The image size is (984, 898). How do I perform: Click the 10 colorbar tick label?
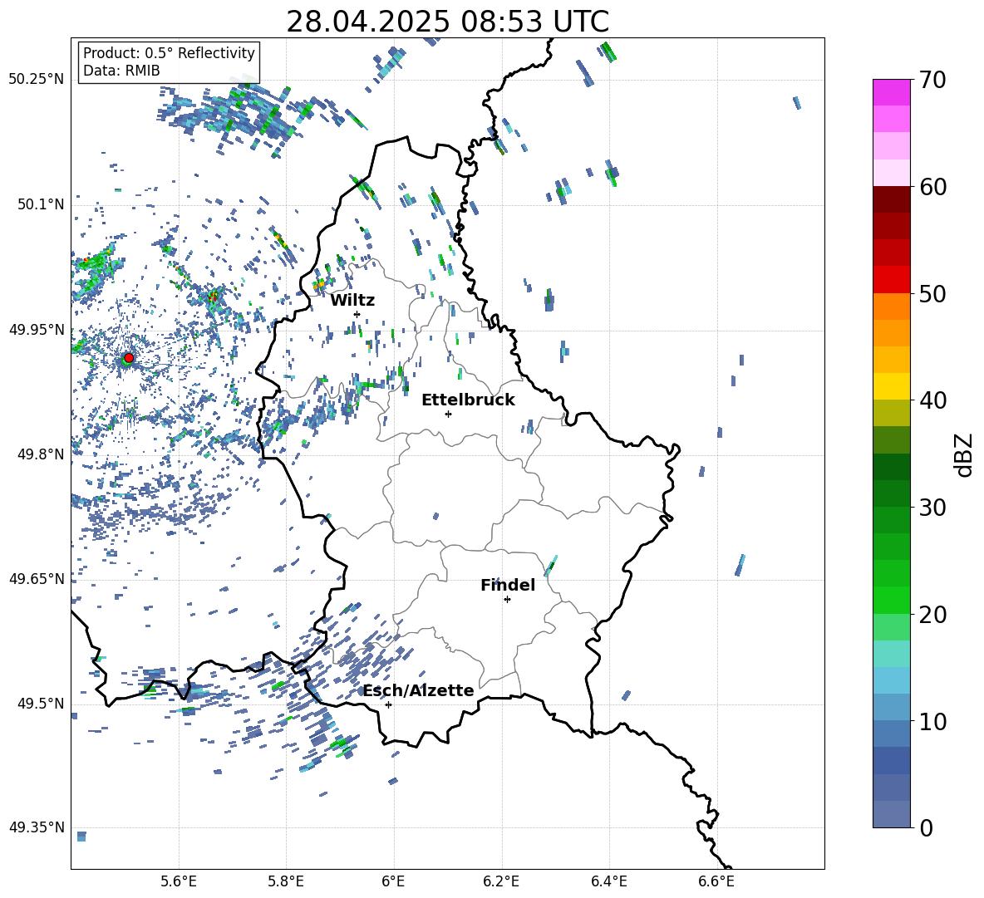pyautogui.click(x=932, y=722)
